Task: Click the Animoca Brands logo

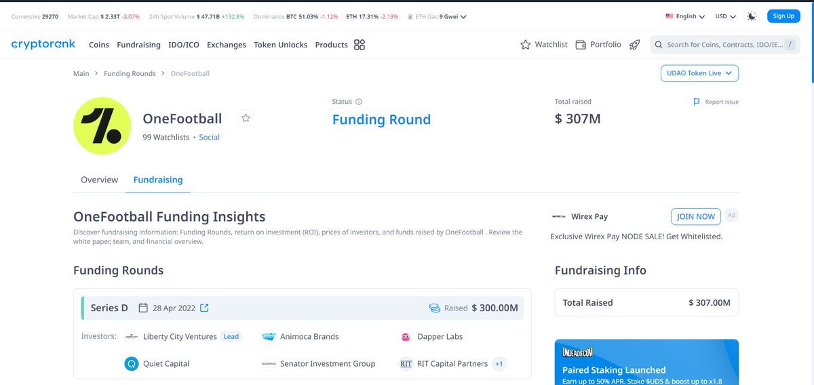Action: tap(269, 337)
